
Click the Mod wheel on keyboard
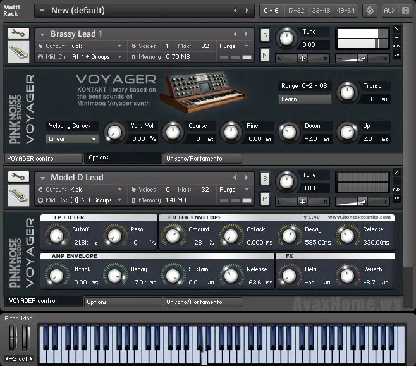(25, 337)
